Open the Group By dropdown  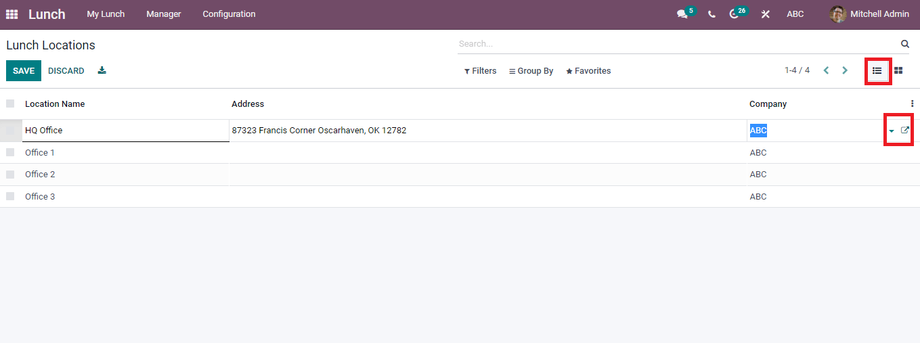tap(531, 71)
